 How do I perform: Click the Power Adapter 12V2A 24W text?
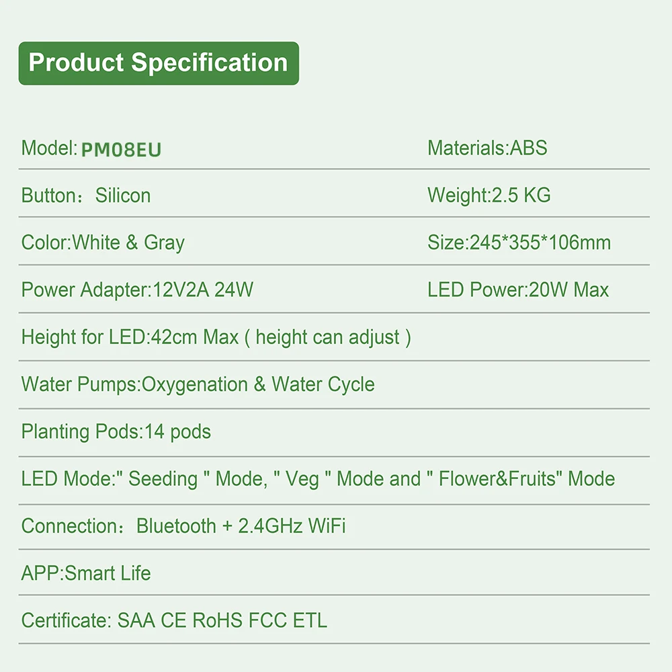[x=137, y=290]
